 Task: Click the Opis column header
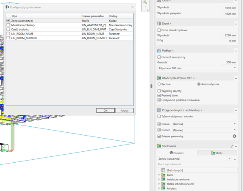[46, 16]
